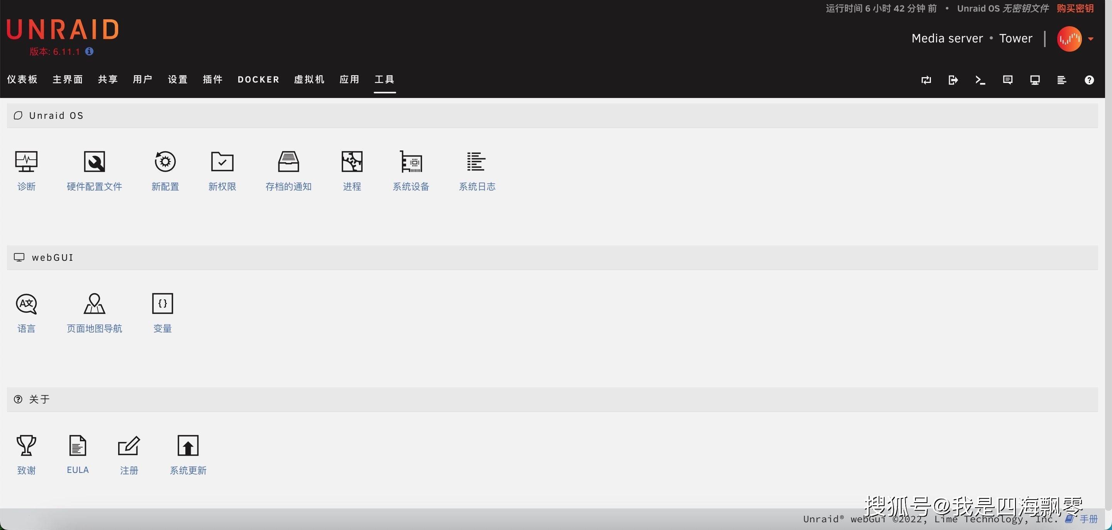Open the 系统更新 system update icon
Viewport: 1112px width, 530px height.
(x=188, y=446)
